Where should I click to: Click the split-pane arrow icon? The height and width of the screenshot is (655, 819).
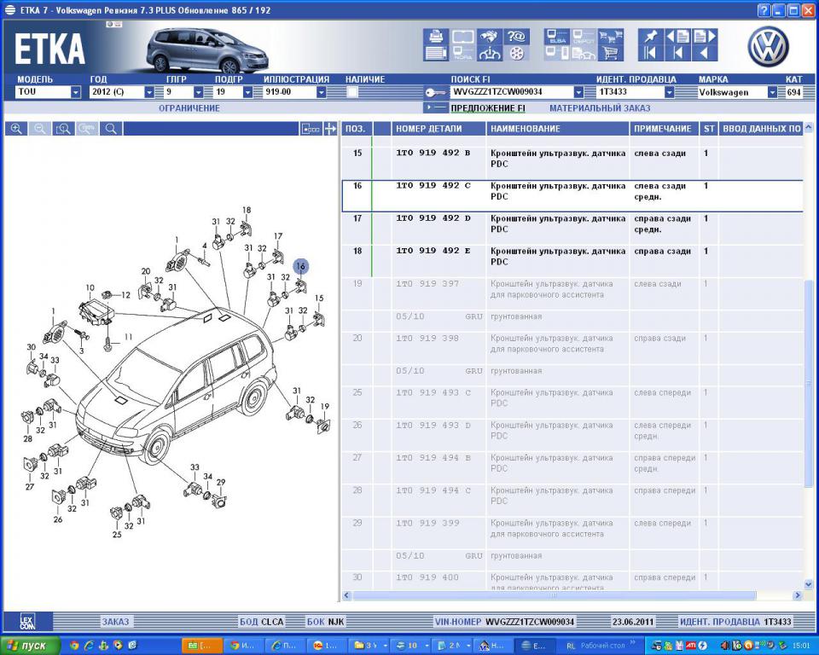pyautogui.click(x=330, y=129)
